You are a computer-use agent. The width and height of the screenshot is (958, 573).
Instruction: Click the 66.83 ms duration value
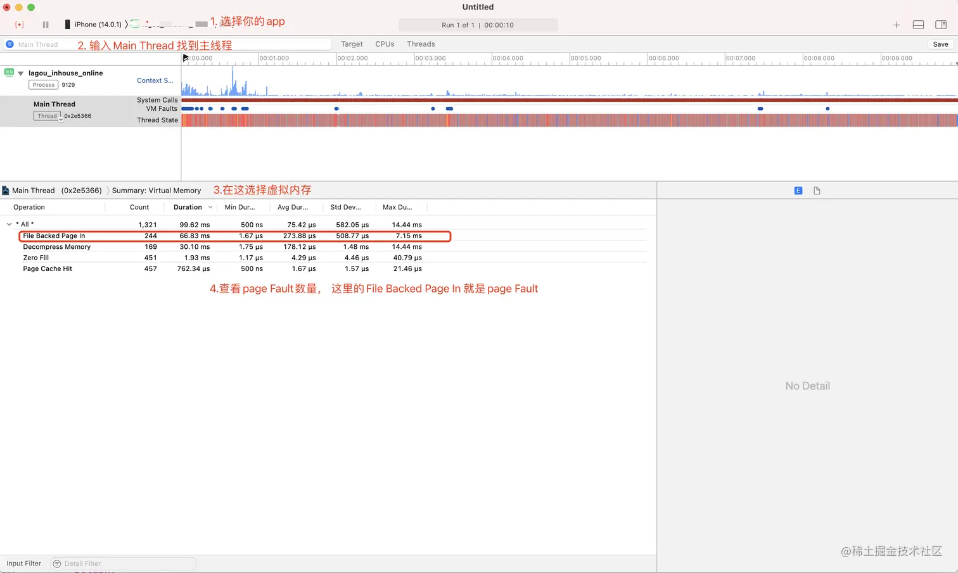click(x=195, y=236)
